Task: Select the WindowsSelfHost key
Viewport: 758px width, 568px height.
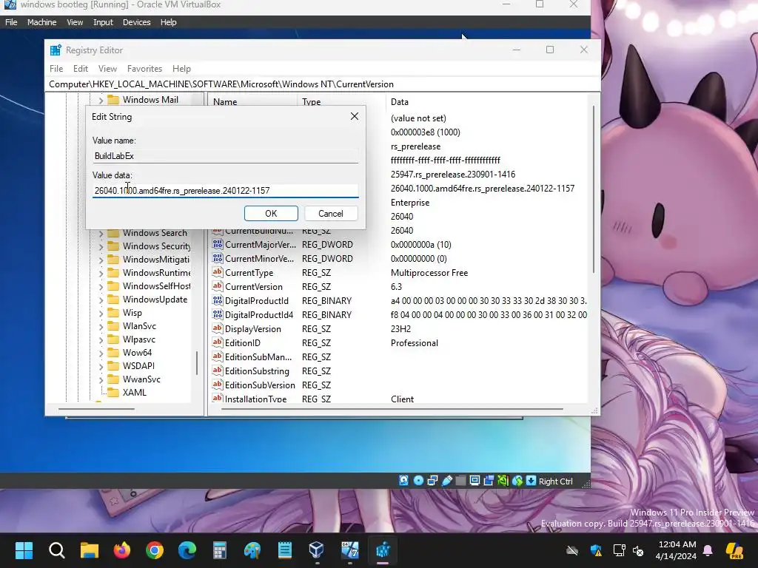Action: point(156,286)
